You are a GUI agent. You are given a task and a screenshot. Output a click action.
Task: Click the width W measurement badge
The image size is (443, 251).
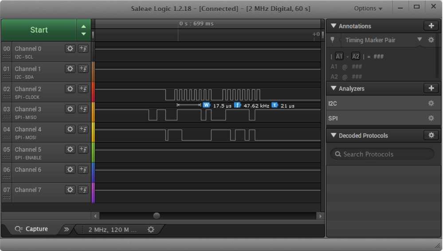click(x=207, y=105)
